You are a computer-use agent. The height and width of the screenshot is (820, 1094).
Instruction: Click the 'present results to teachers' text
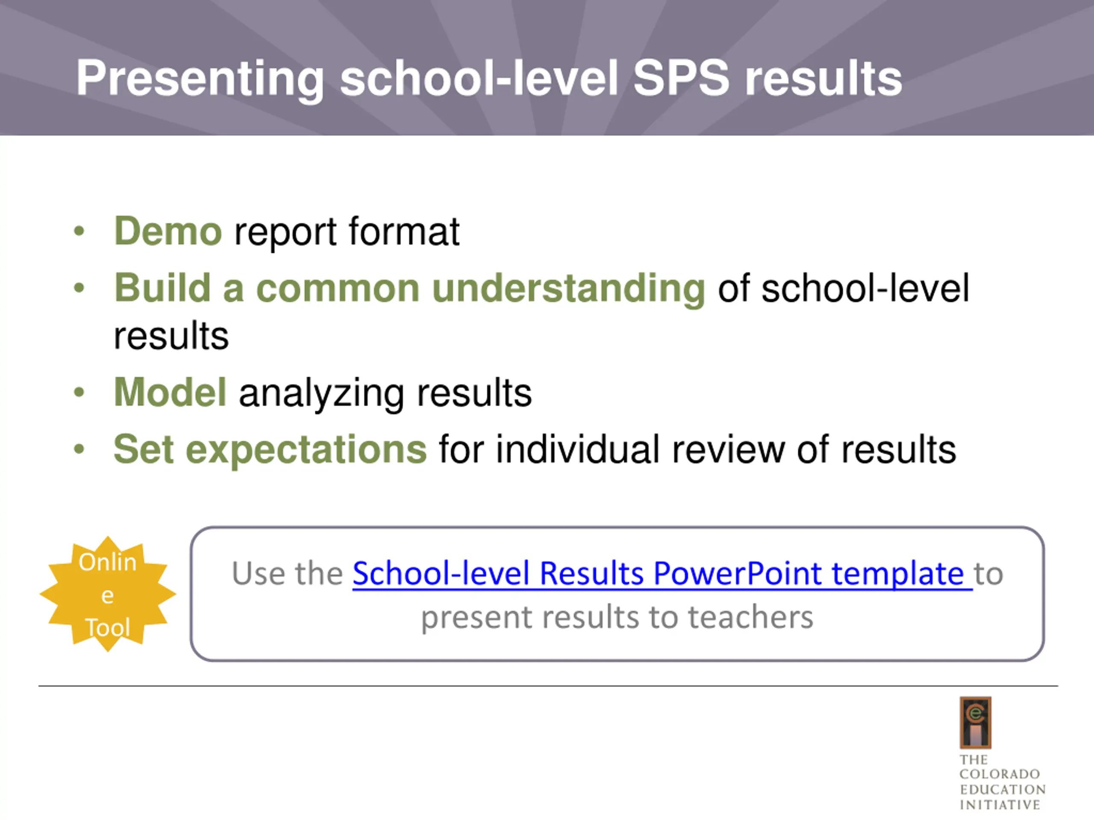(617, 618)
